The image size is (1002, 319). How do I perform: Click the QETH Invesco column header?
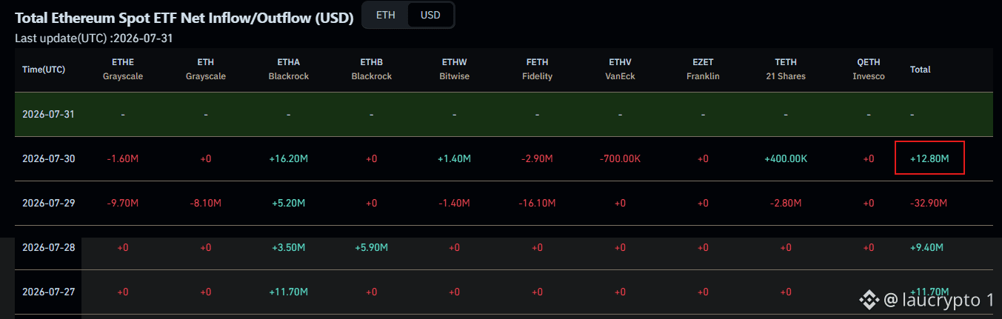point(869,69)
